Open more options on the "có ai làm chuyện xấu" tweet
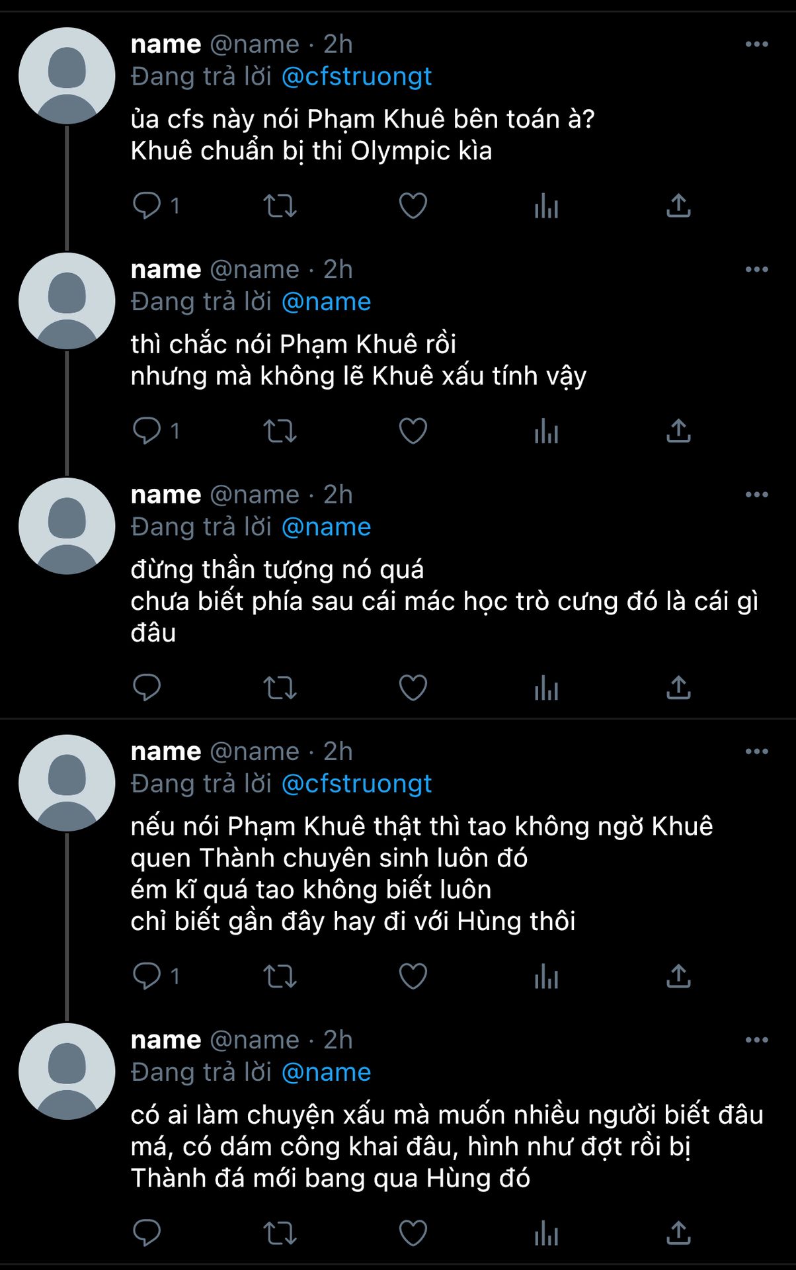796x1270 pixels. pyautogui.click(x=756, y=1040)
